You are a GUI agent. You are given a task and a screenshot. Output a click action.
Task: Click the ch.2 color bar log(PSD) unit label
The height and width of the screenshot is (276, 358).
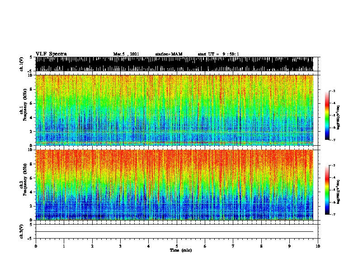(339, 192)
